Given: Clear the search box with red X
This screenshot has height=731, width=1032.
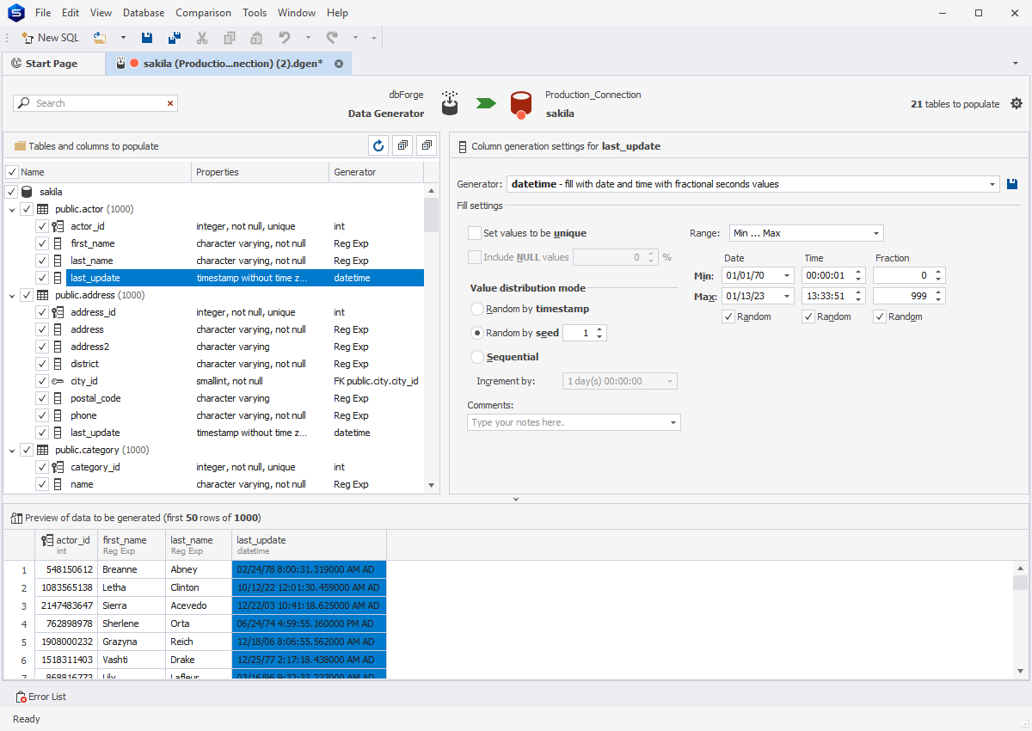Looking at the screenshot, I should (x=170, y=103).
